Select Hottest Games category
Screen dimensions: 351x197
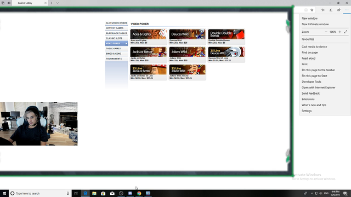click(x=116, y=28)
